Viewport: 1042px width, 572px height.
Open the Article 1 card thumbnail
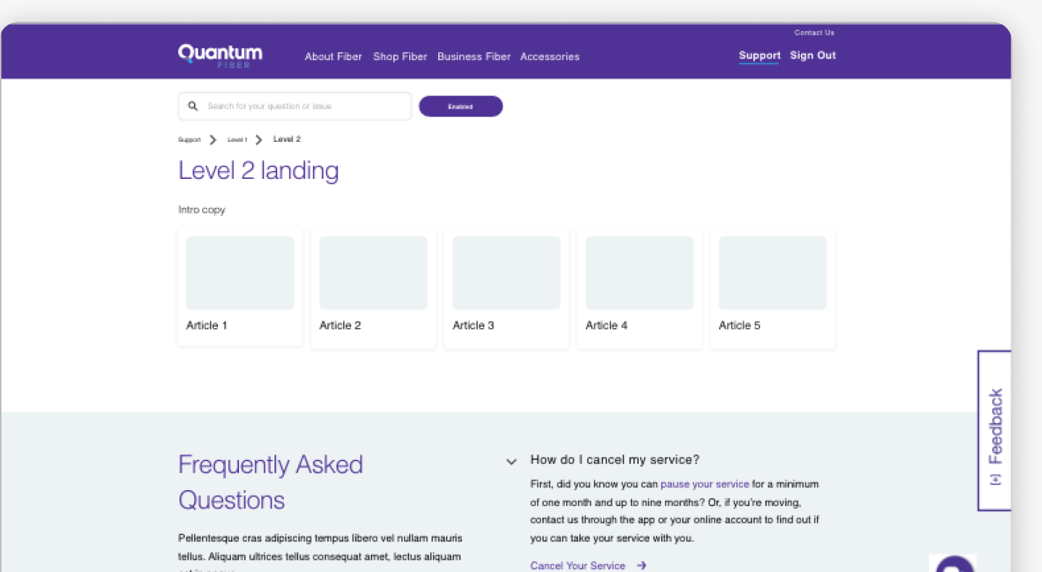[240, 273]
